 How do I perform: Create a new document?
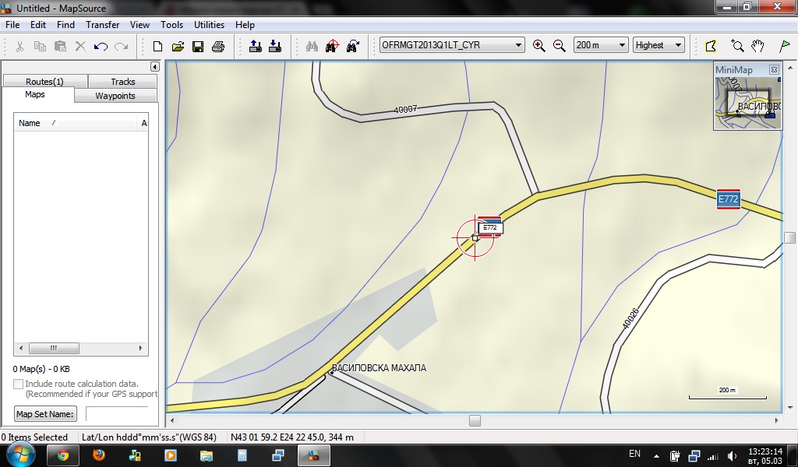[157, 46]
